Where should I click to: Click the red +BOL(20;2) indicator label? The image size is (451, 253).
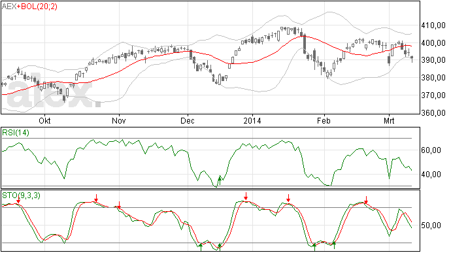pyautogui.click(x=37, y=7)
